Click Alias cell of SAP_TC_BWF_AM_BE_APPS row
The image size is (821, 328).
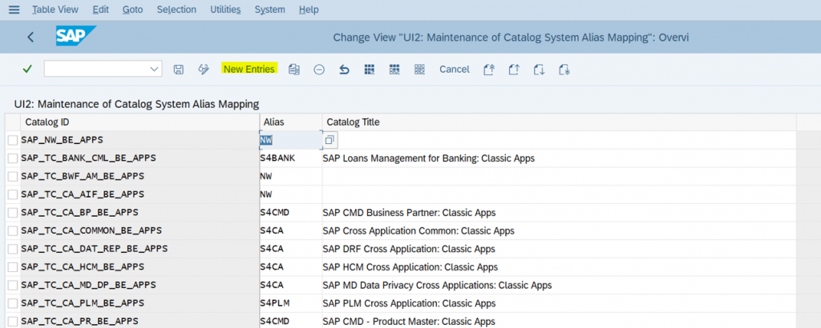pos(290,177)
